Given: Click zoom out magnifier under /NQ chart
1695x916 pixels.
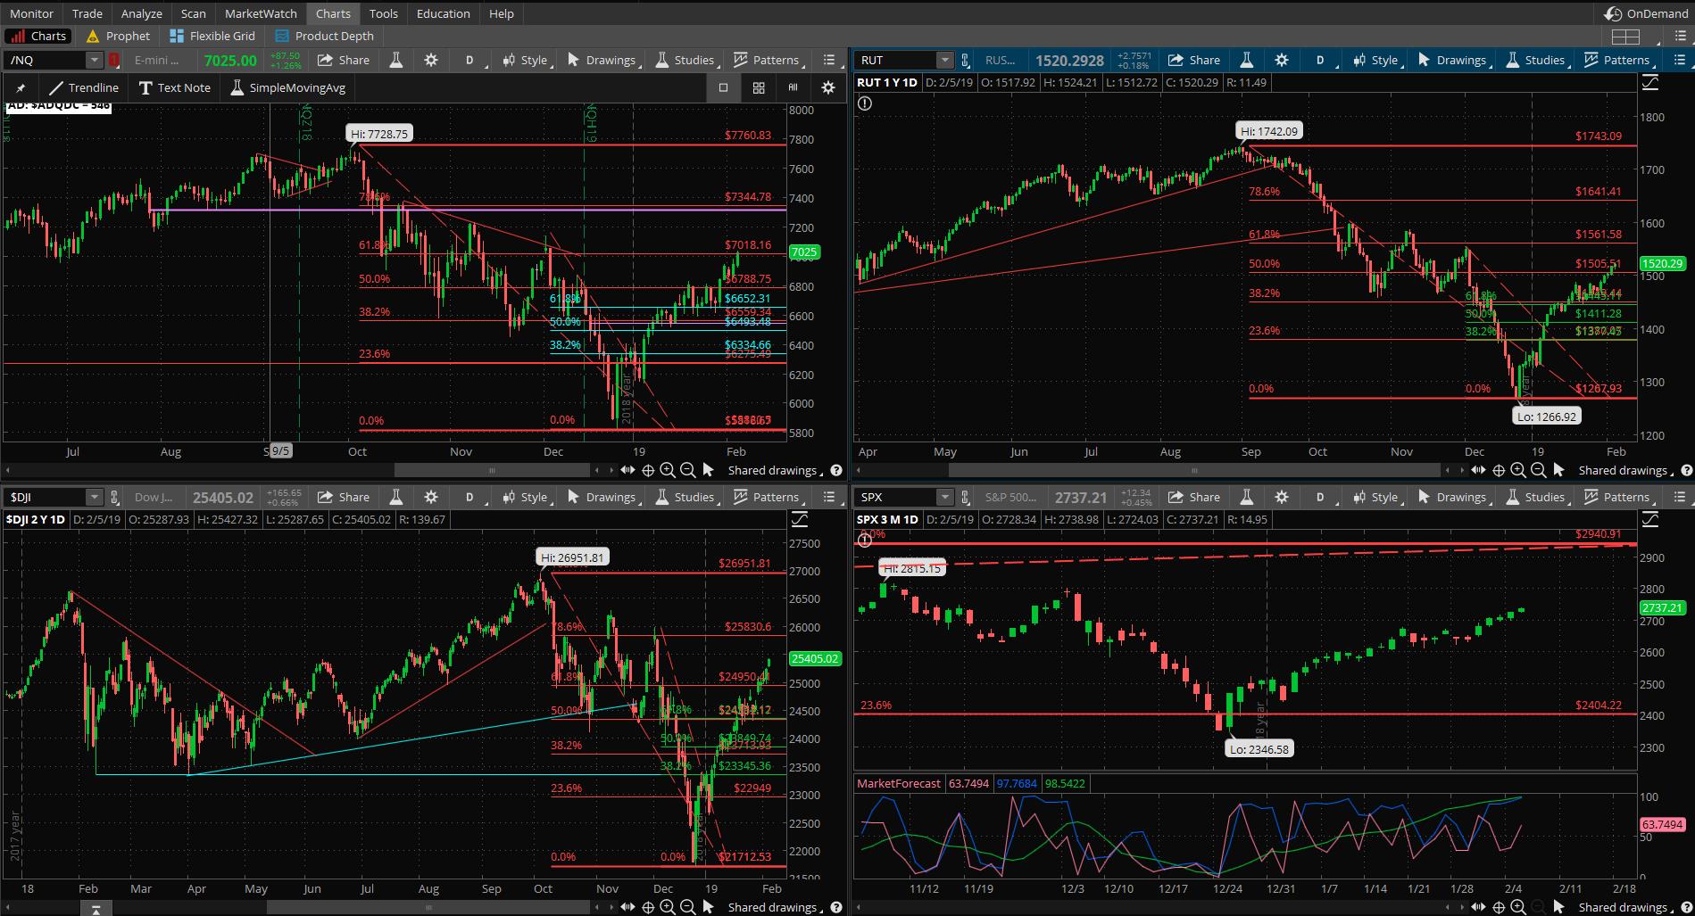Looking at the screenshot, I should [x=687, y=470].
